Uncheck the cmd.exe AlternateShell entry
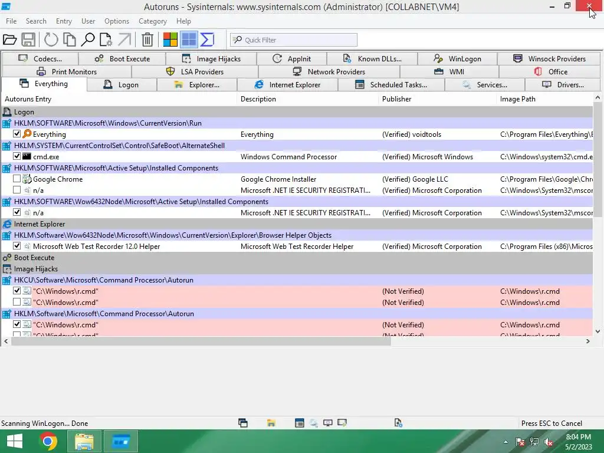Viewport: 604px width, 453px height. [17, 156]
